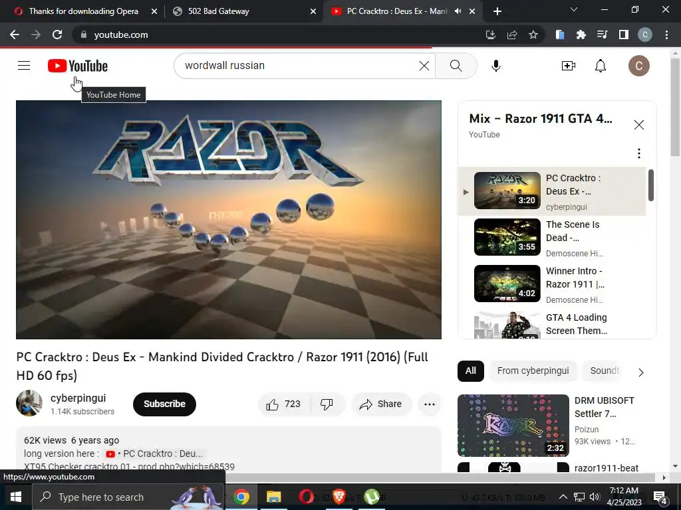Open the tab search dropdown chevron
The height and width of the screenshot is (510, 681).
[574, 9]
